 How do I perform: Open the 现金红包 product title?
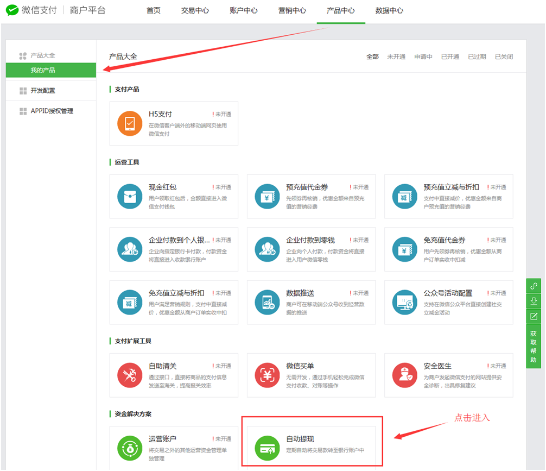tap(163, 187)
